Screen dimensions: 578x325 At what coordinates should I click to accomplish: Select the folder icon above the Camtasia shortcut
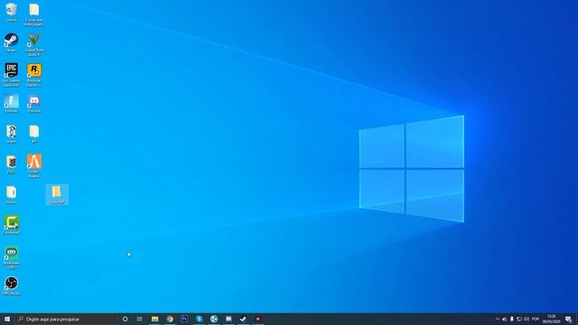[11, 195]
